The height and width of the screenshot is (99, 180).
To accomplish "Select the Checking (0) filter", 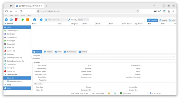I will (17, 64).
